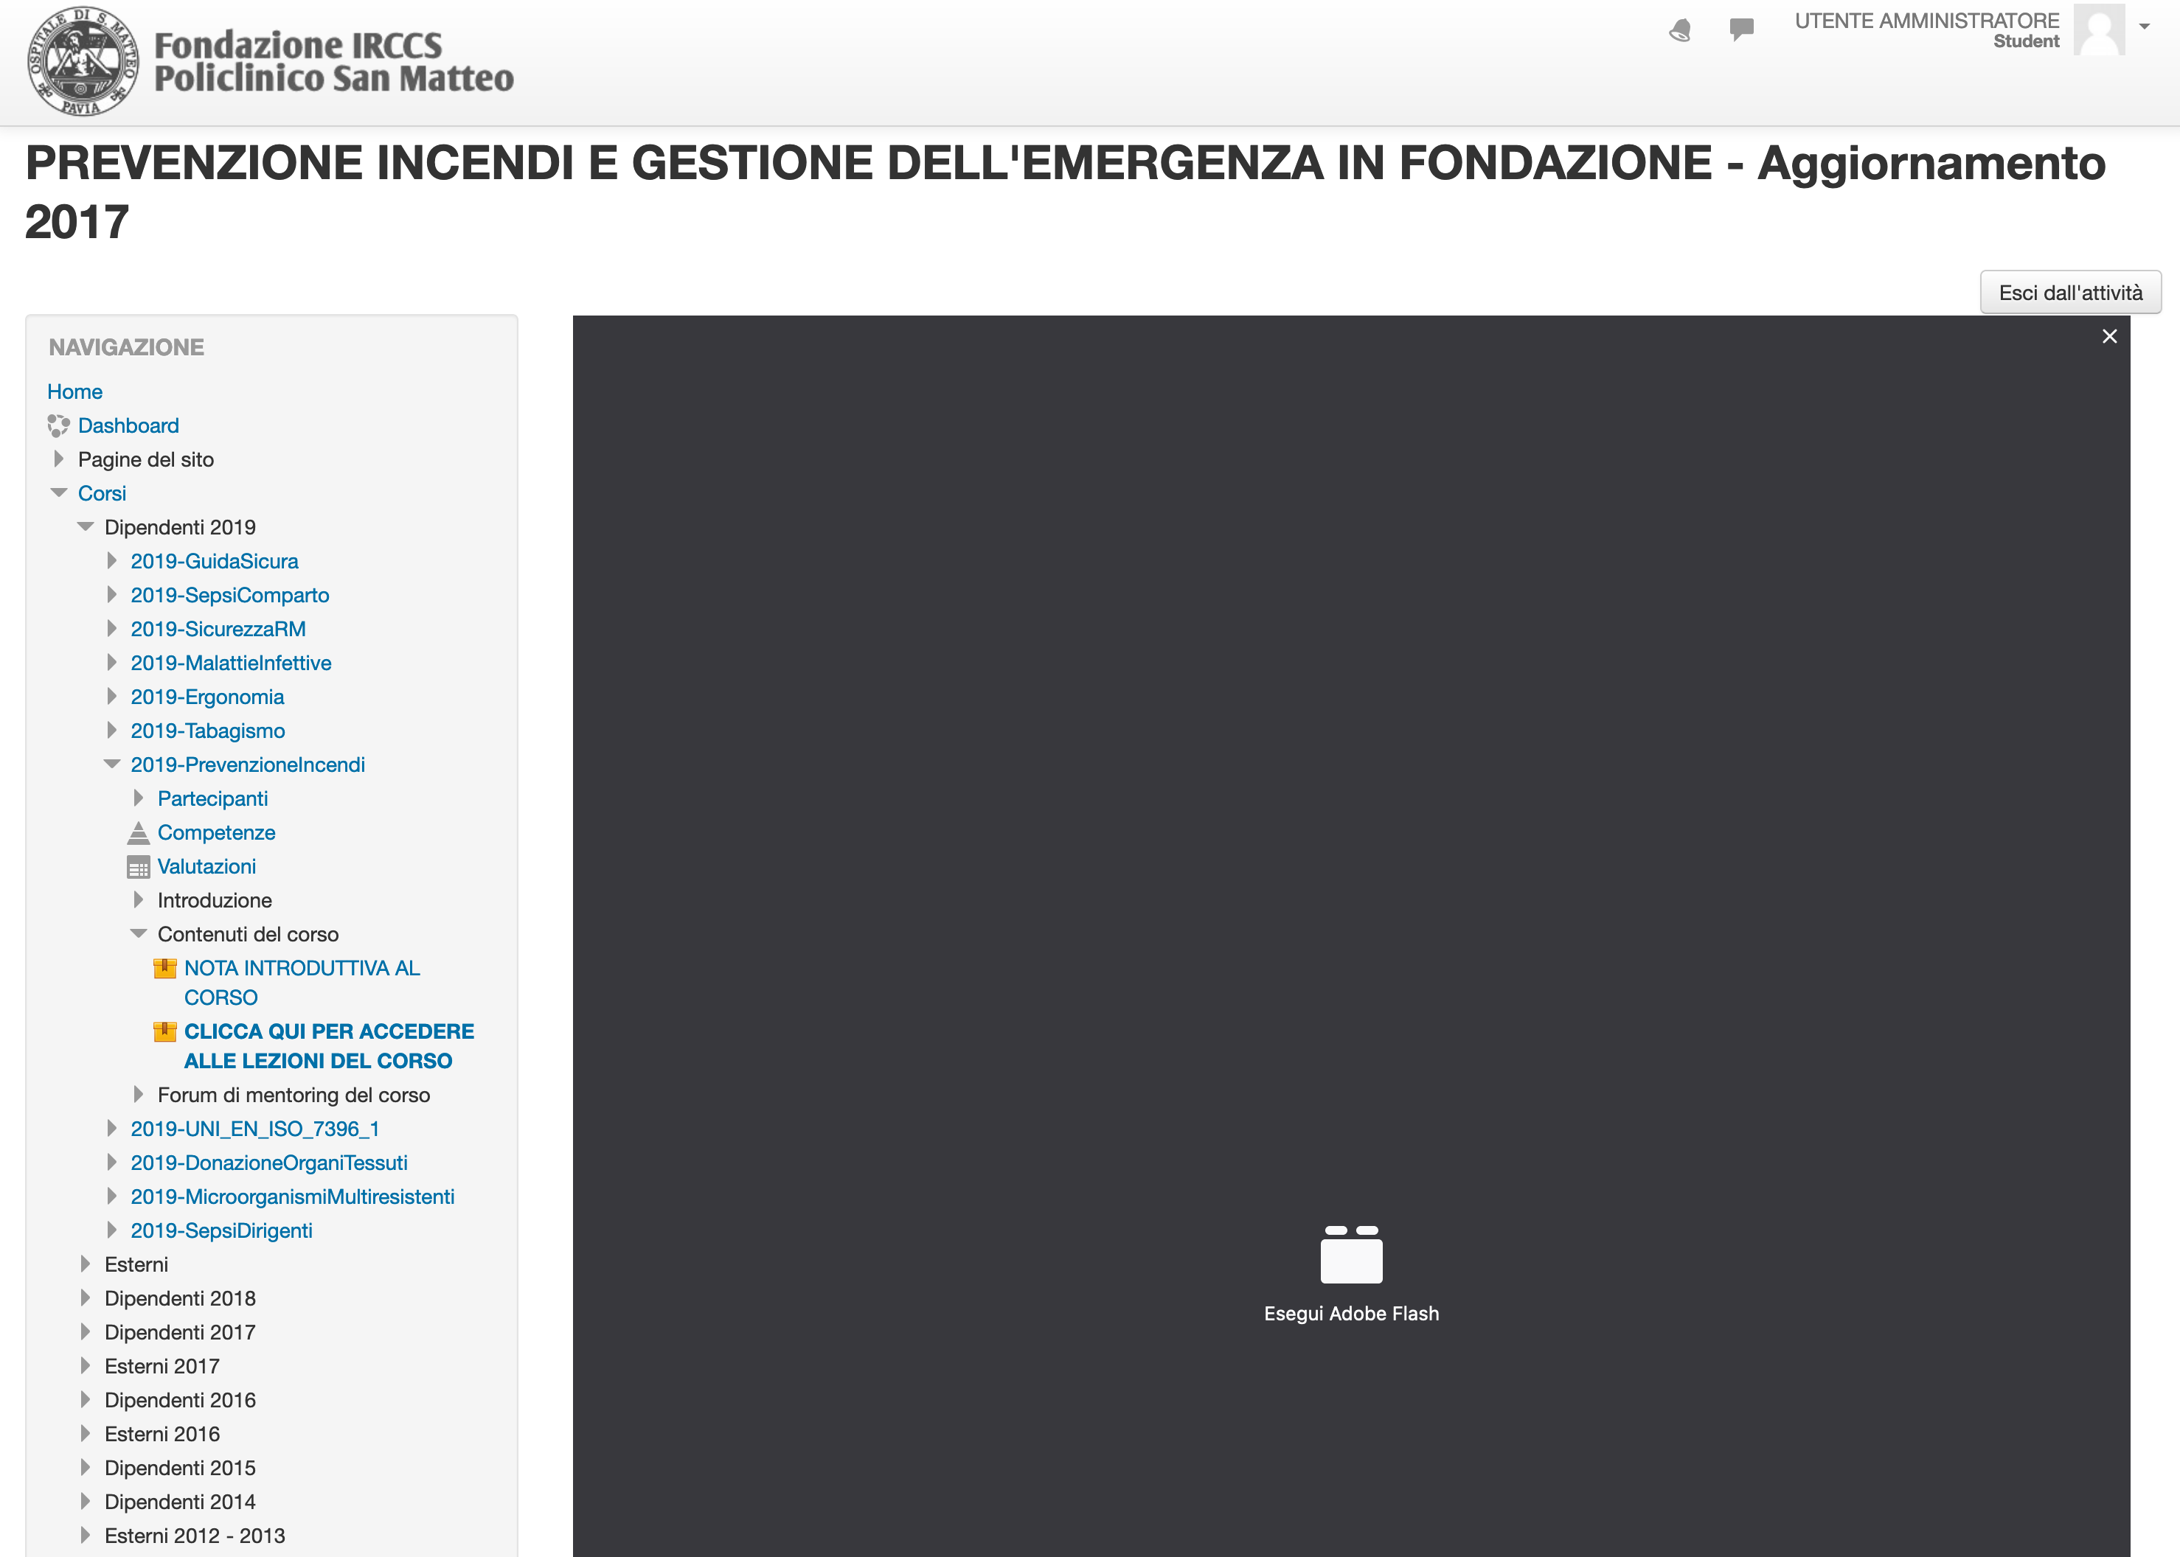Open the user menu dropdown arrow

click(2145, 27)
